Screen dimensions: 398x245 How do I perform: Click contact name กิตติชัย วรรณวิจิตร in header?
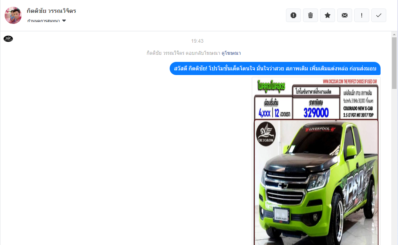pos(51,11)
